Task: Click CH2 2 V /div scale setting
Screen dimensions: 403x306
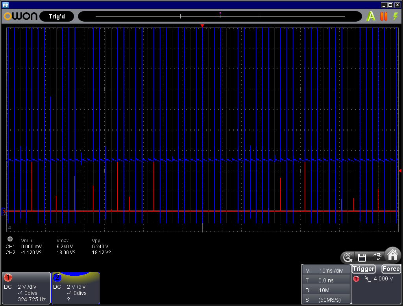Action: coord(76,287)
